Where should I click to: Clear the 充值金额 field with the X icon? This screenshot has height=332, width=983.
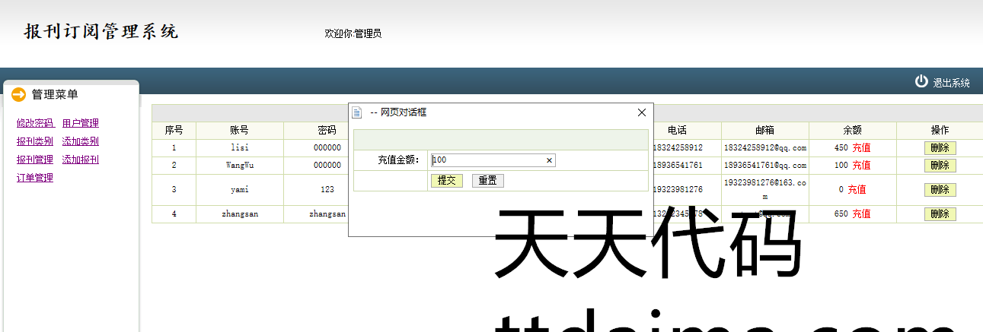(548, 160)
